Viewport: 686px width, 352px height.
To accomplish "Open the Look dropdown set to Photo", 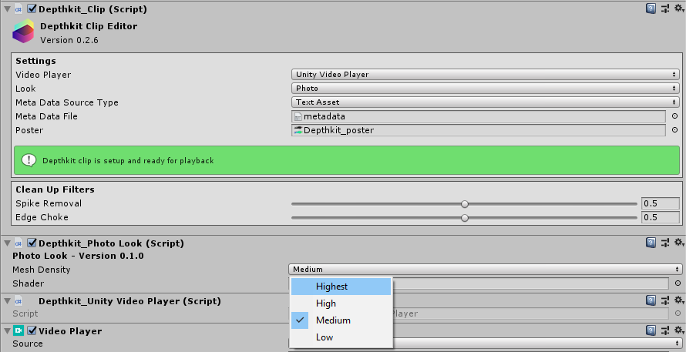I will point(485,89).
